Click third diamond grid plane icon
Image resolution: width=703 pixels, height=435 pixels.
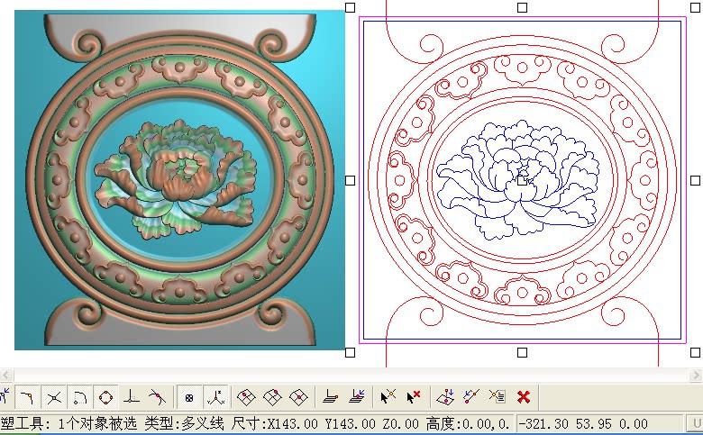click(298, 397)
